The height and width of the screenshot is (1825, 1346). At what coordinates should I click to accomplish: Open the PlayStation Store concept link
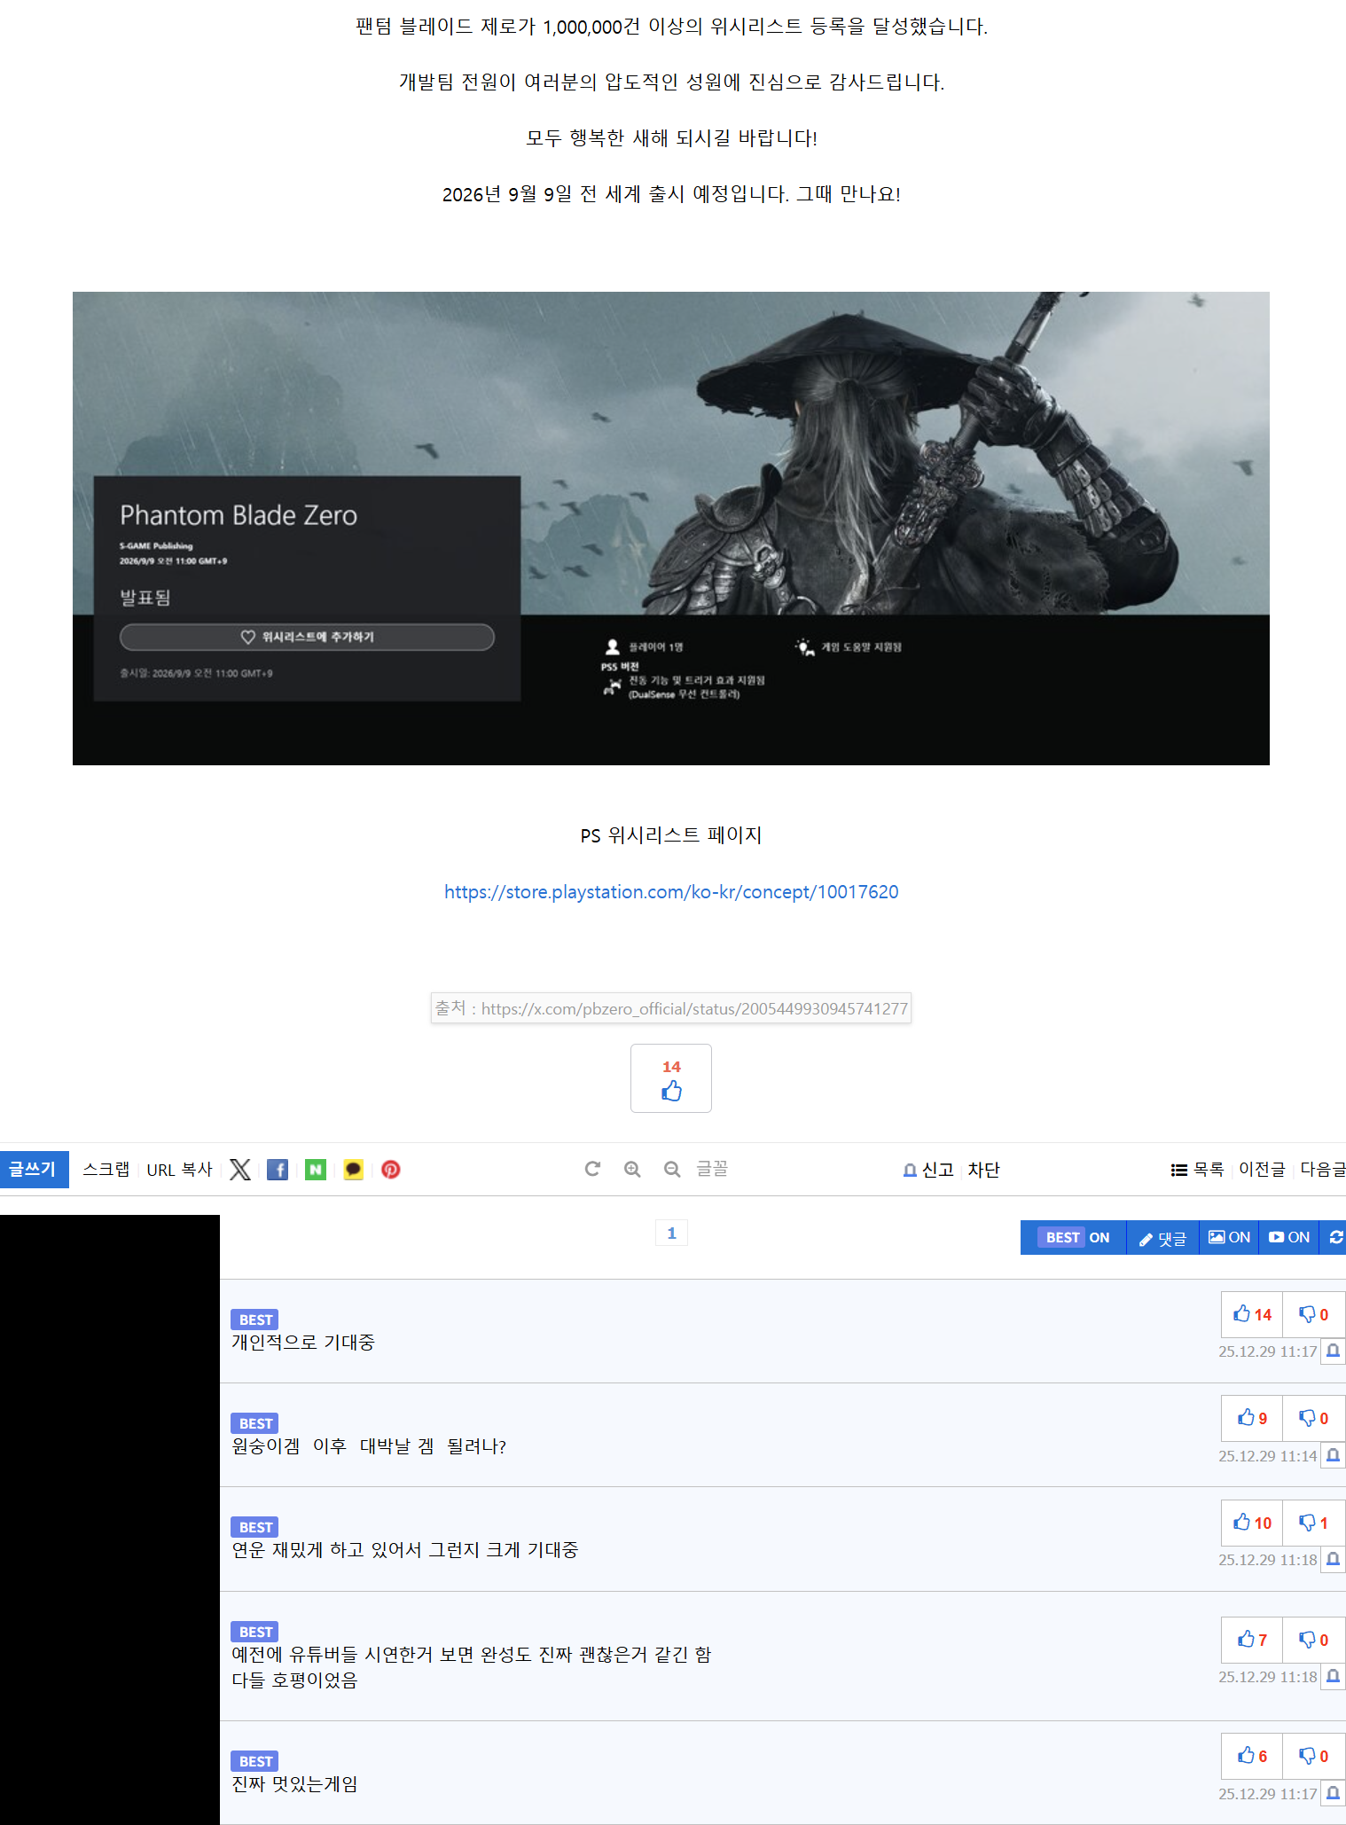click(x=671, y=892)
